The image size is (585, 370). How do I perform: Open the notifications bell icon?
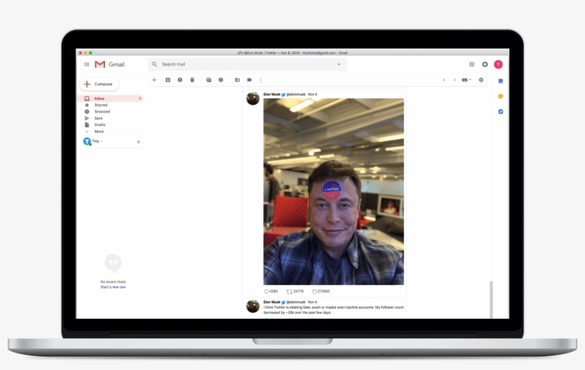[x=484, y=64]
